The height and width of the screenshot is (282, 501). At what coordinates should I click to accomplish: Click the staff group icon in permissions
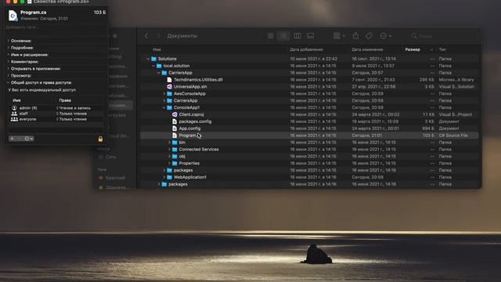(14, 114)
